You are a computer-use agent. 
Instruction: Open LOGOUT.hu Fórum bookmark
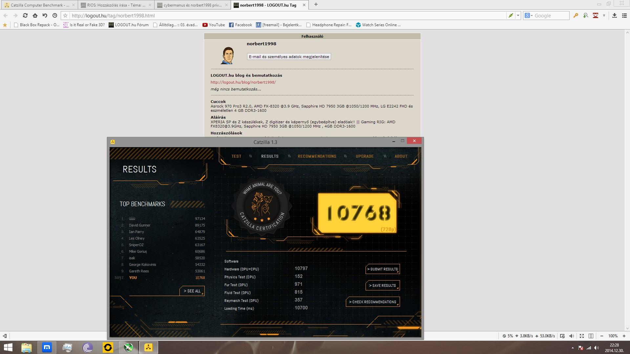click(129, 25)
